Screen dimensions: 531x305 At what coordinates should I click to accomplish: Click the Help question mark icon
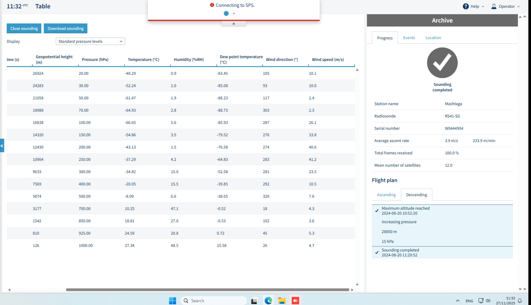tap(465, 6)
